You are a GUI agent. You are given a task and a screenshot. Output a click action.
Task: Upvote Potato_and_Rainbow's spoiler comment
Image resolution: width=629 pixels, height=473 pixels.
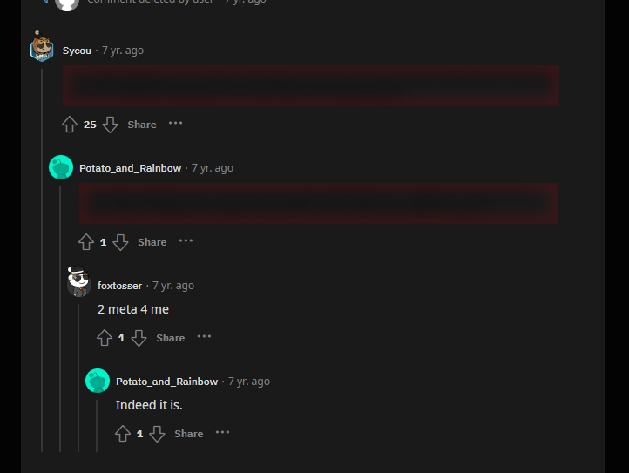tap(86, 242)
